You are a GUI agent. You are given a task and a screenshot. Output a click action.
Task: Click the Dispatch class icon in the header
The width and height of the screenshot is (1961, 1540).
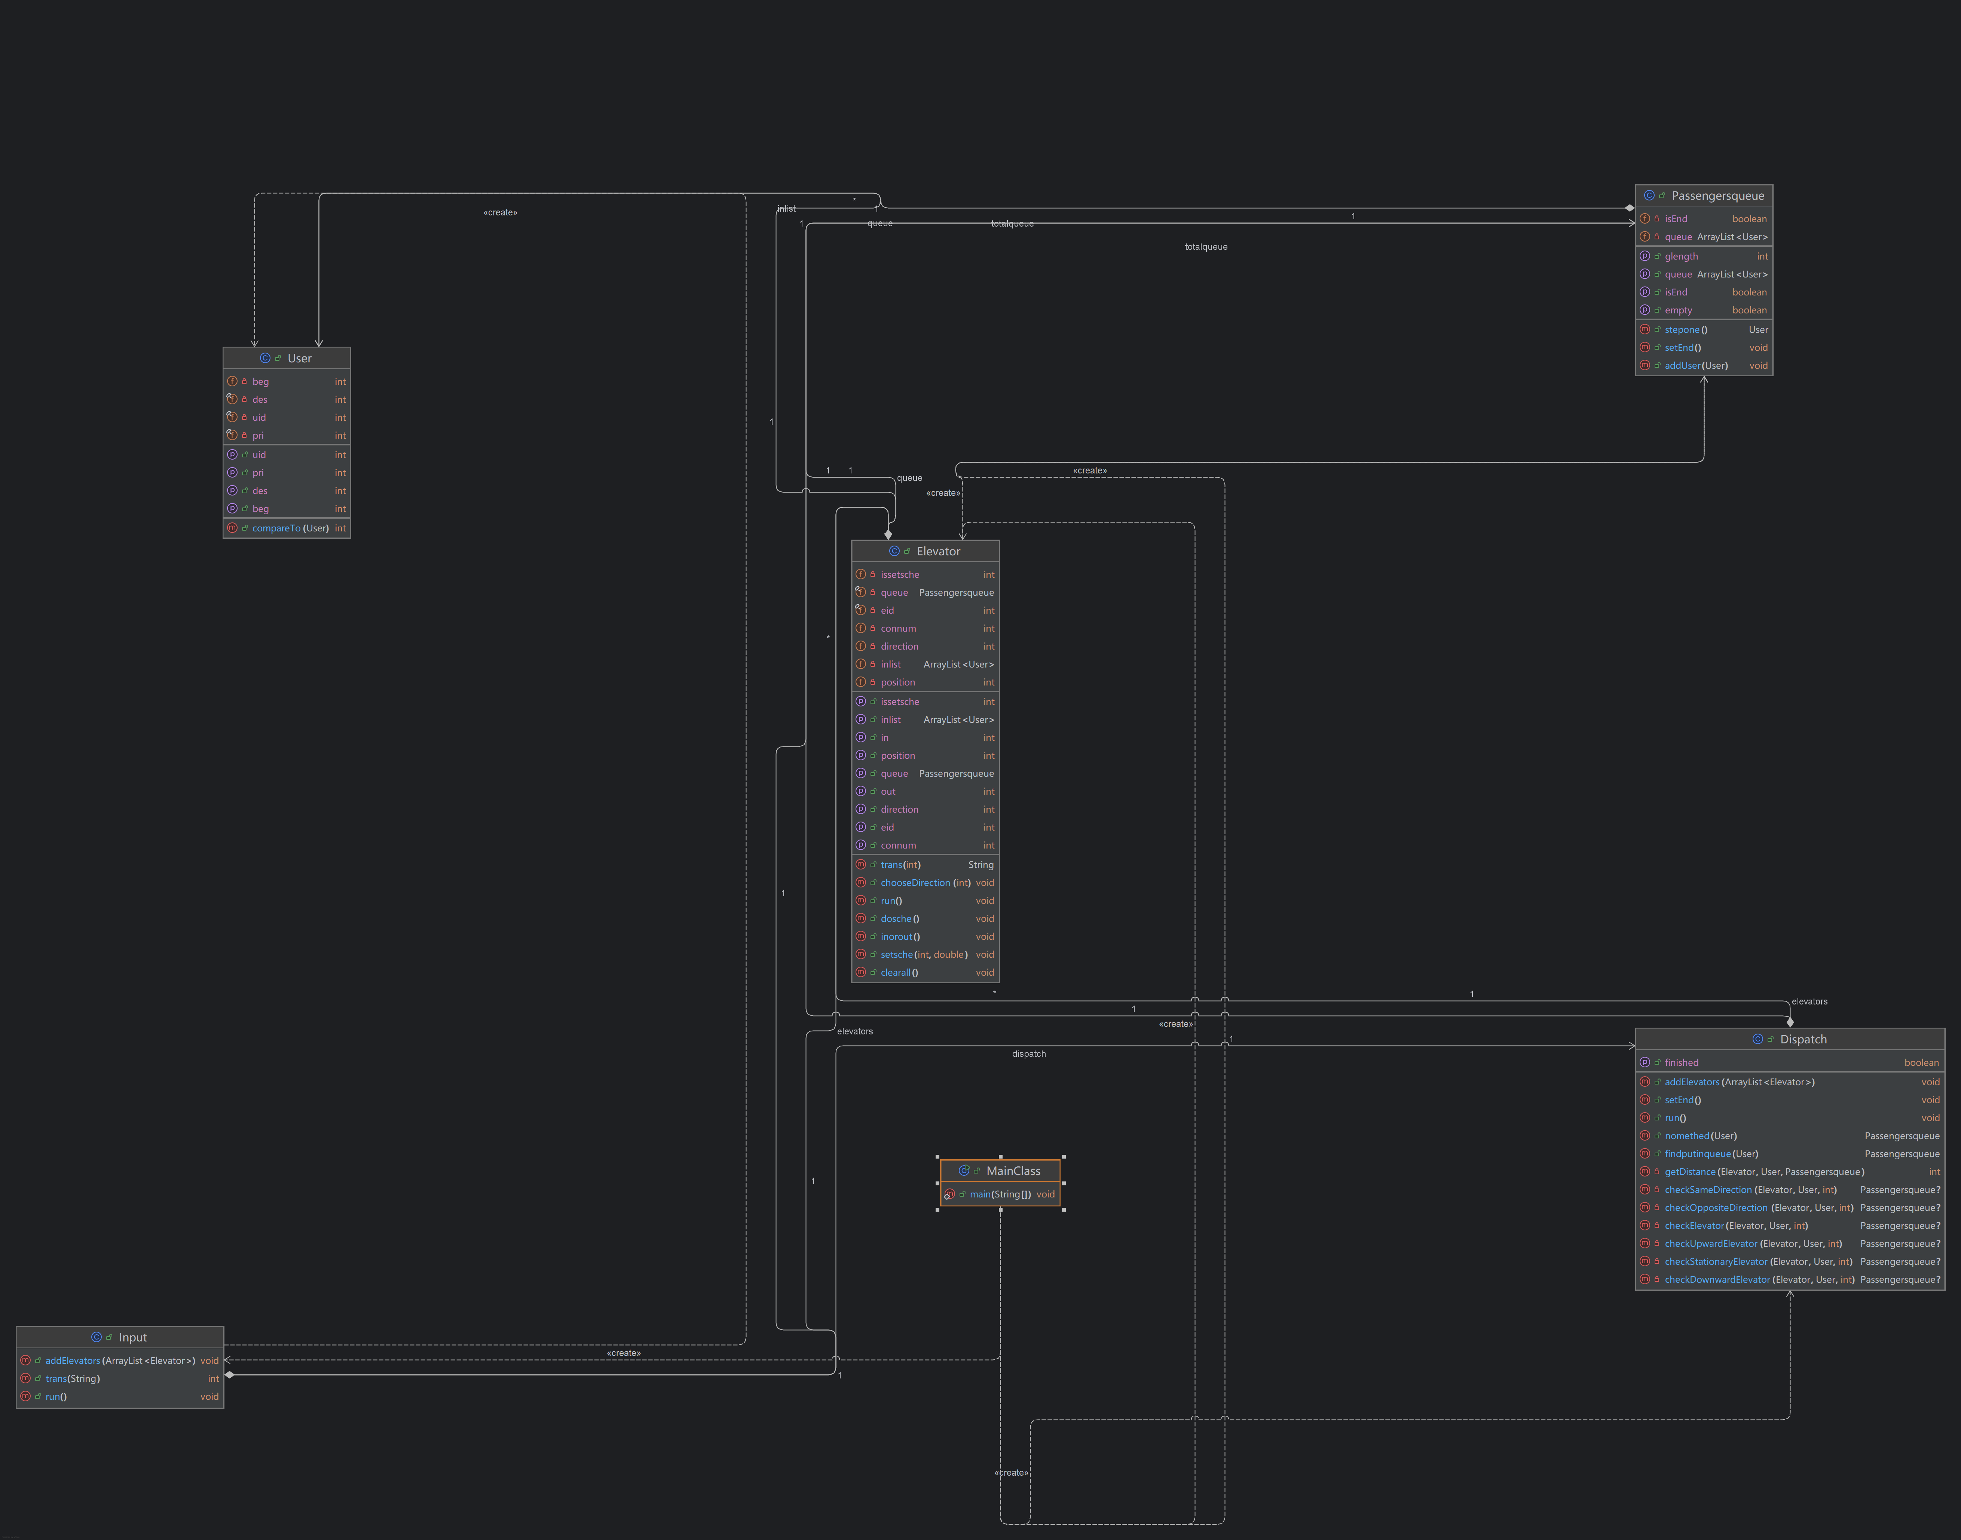tap(1757, 1039)
